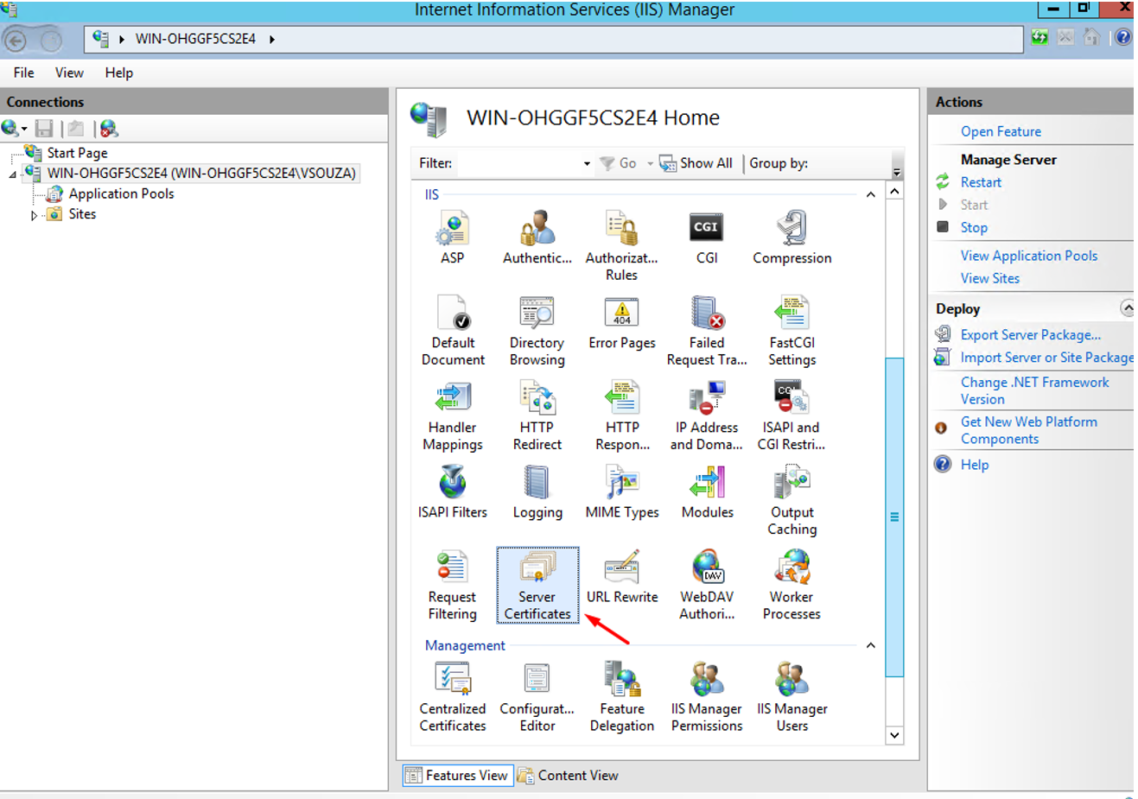1138x799 pixels.
Task: Open Configuration Editor feature
Action: coord(537,697)
